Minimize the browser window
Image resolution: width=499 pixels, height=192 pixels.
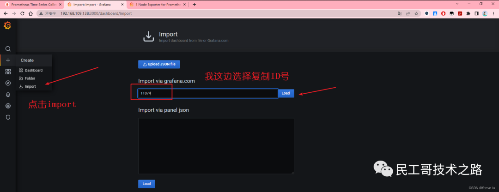(x=469, y=4)
